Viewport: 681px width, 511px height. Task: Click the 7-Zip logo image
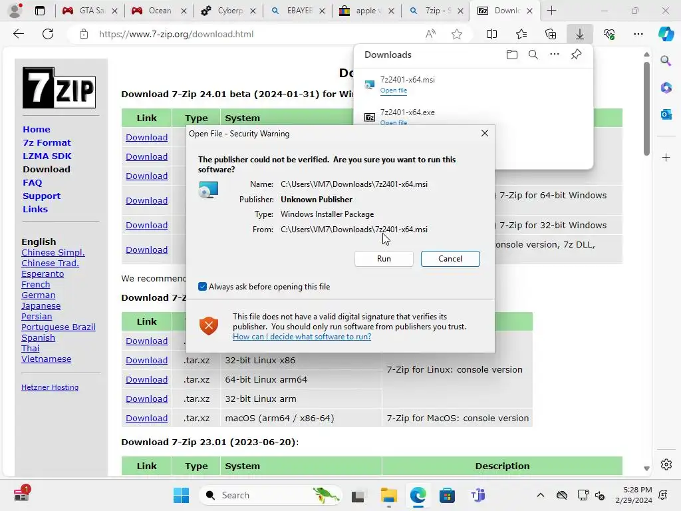[59, 88]
